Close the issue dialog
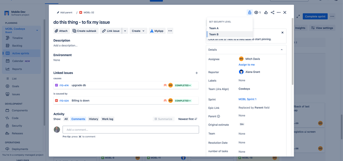Screen dimensions: 343x161 point(285,12)
